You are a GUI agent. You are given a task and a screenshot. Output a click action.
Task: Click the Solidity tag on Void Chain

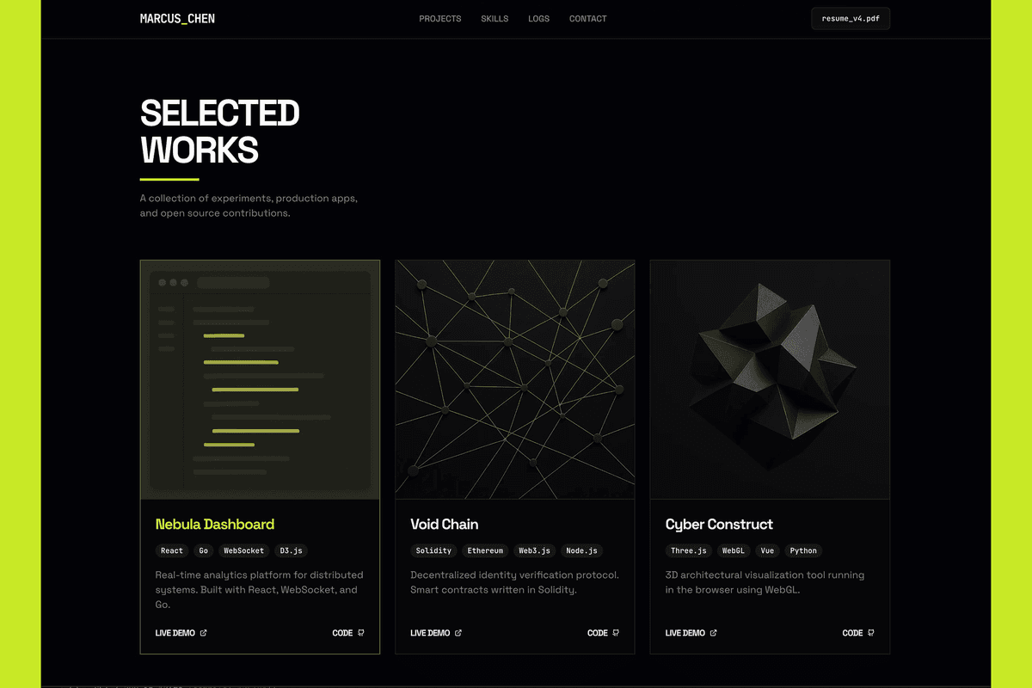coord(433,550)
